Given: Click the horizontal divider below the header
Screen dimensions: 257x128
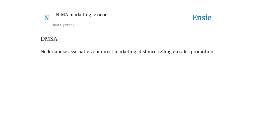Looking at the screenshot, I should (x=128, y=29).
